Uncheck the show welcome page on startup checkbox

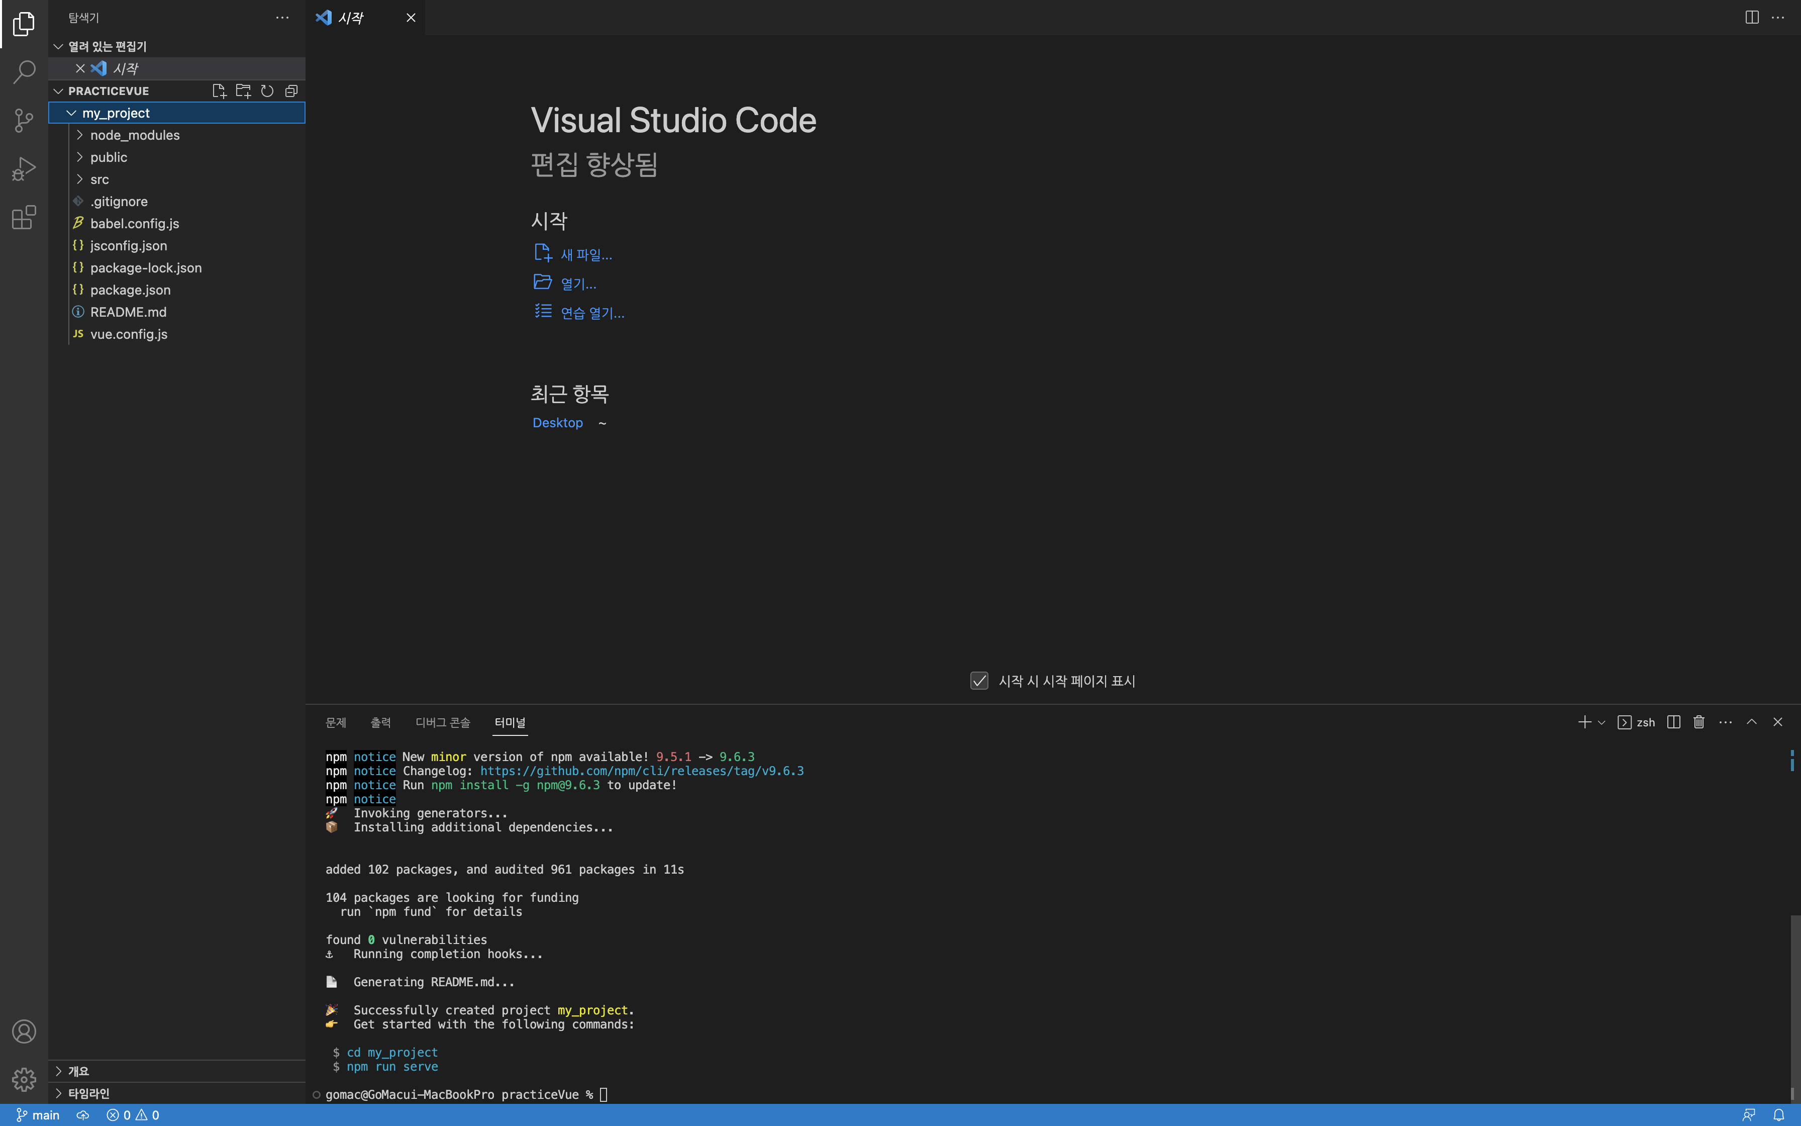tap(979, 681)
